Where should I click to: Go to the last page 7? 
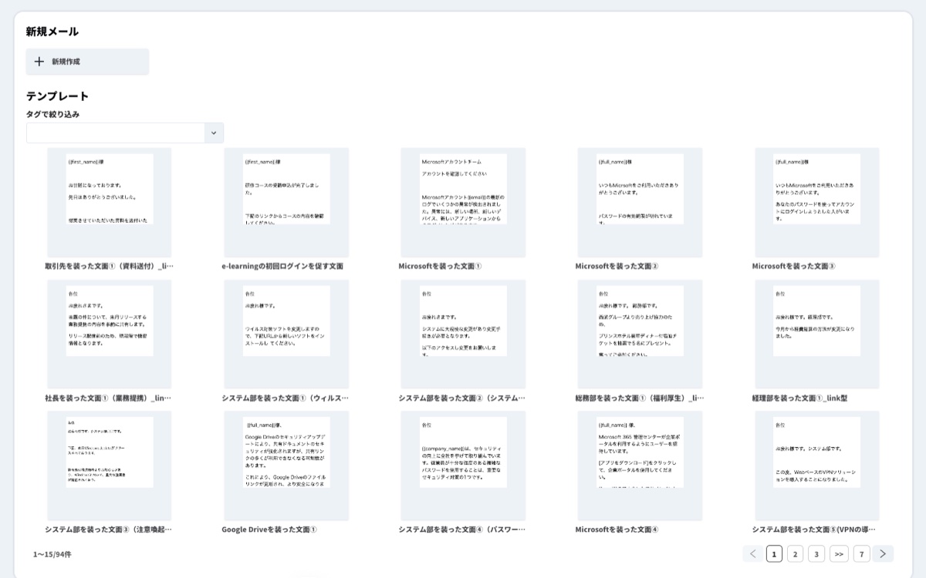862,553
